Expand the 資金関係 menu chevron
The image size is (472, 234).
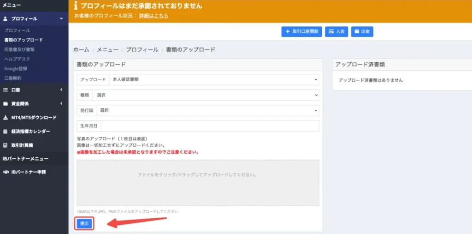pos(61,103)
